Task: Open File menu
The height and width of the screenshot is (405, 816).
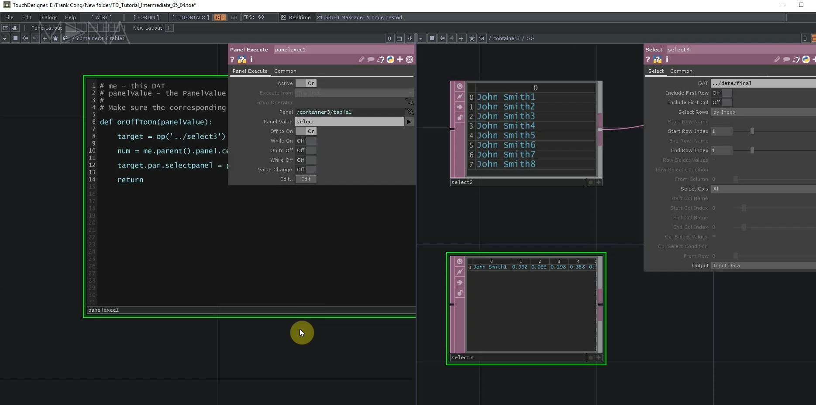Action: pos(9,17)
